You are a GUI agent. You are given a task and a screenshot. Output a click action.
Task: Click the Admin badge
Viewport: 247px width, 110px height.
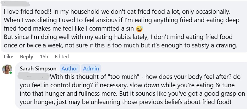91,68
